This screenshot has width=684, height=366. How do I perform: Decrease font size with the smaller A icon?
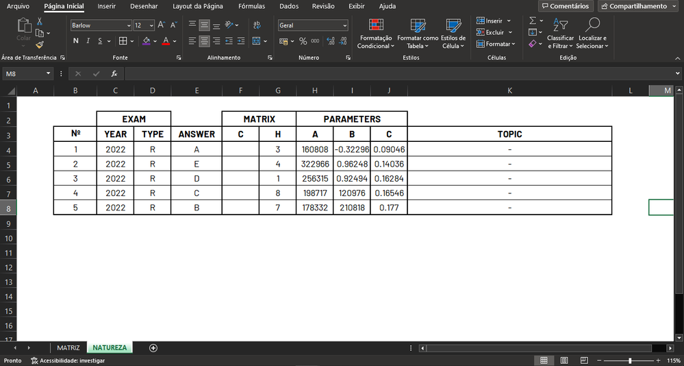click(174, 25)
